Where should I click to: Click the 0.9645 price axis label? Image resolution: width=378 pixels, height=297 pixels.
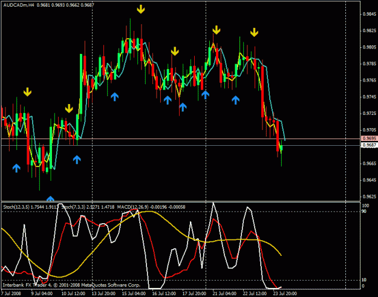[x=370, y=180]
